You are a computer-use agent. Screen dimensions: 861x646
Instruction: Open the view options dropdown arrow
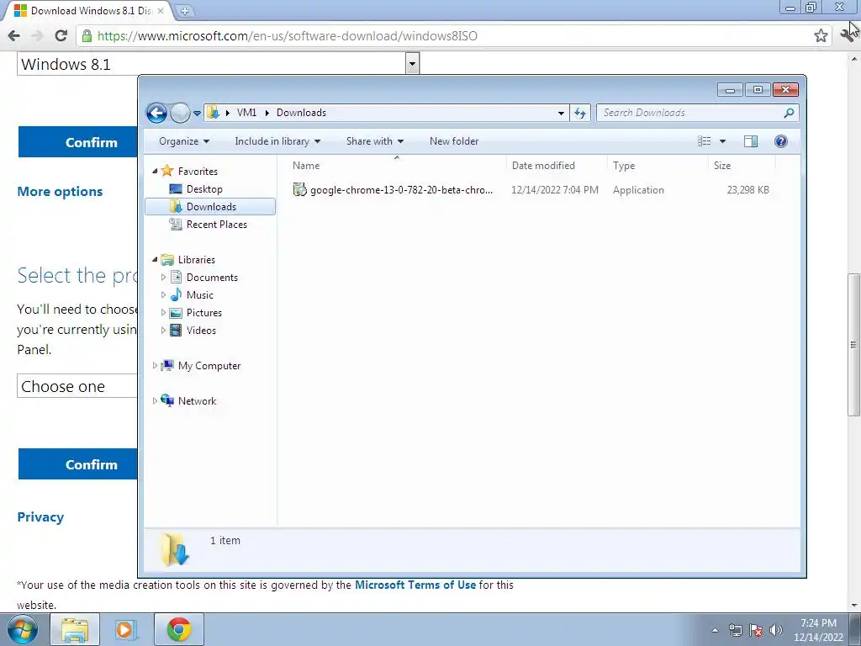[x=722, y=141]
